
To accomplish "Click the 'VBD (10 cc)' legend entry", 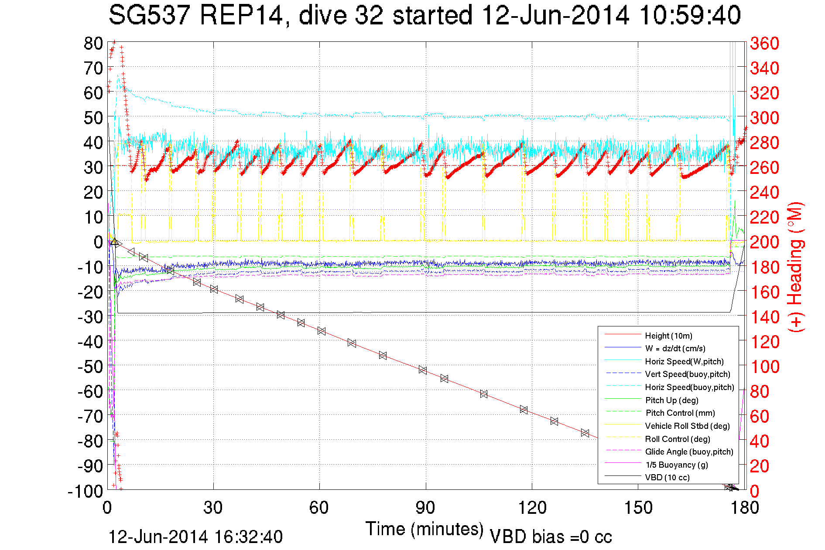I will 667,477.
